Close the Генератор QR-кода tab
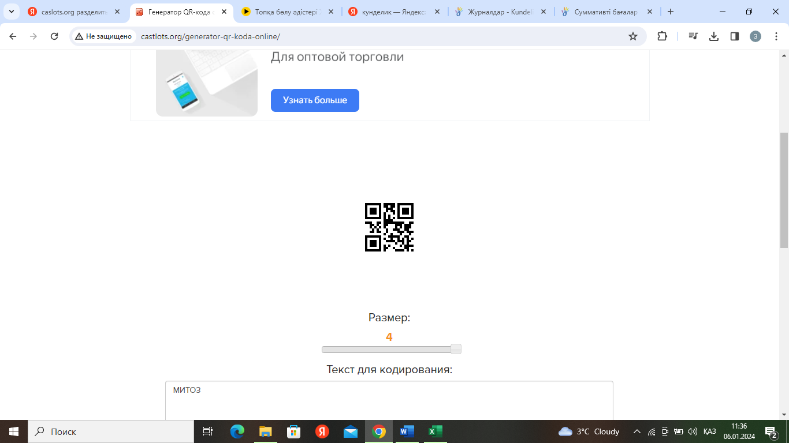The width and height of the screenshot is (789, 443). pyautogui.click(x=224, y=12)
